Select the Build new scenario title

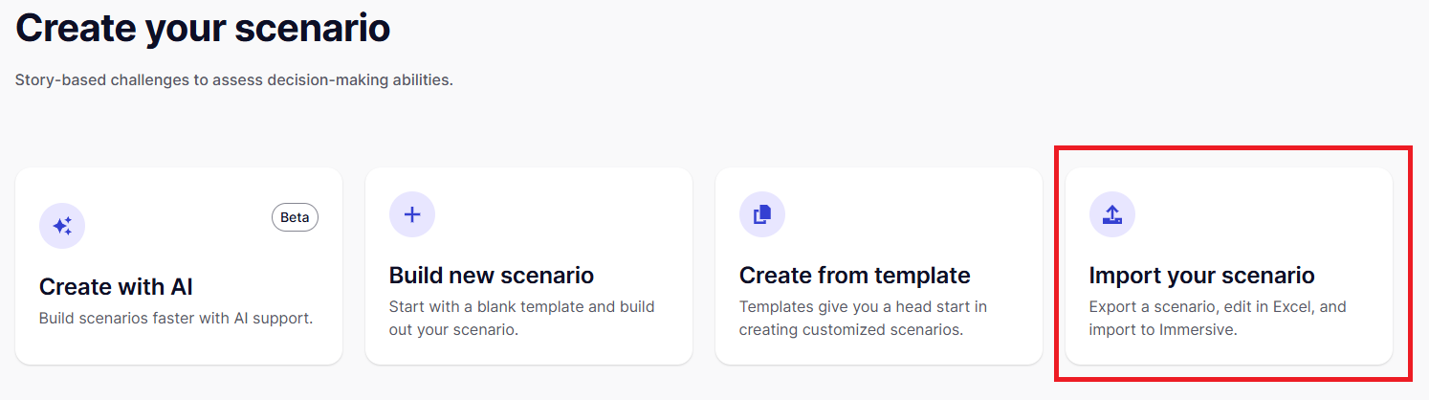492,276
